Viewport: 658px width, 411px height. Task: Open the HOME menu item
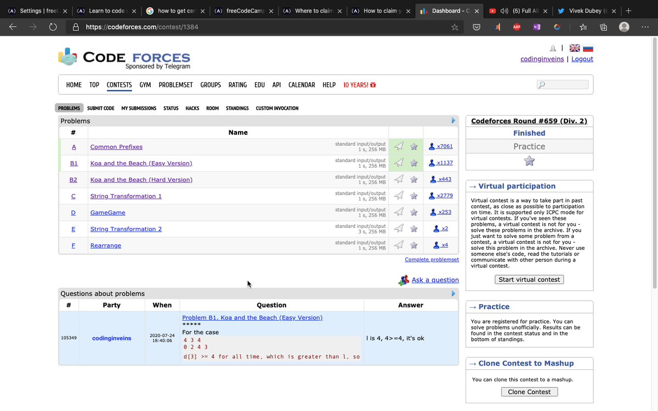[x=74, y=85]
